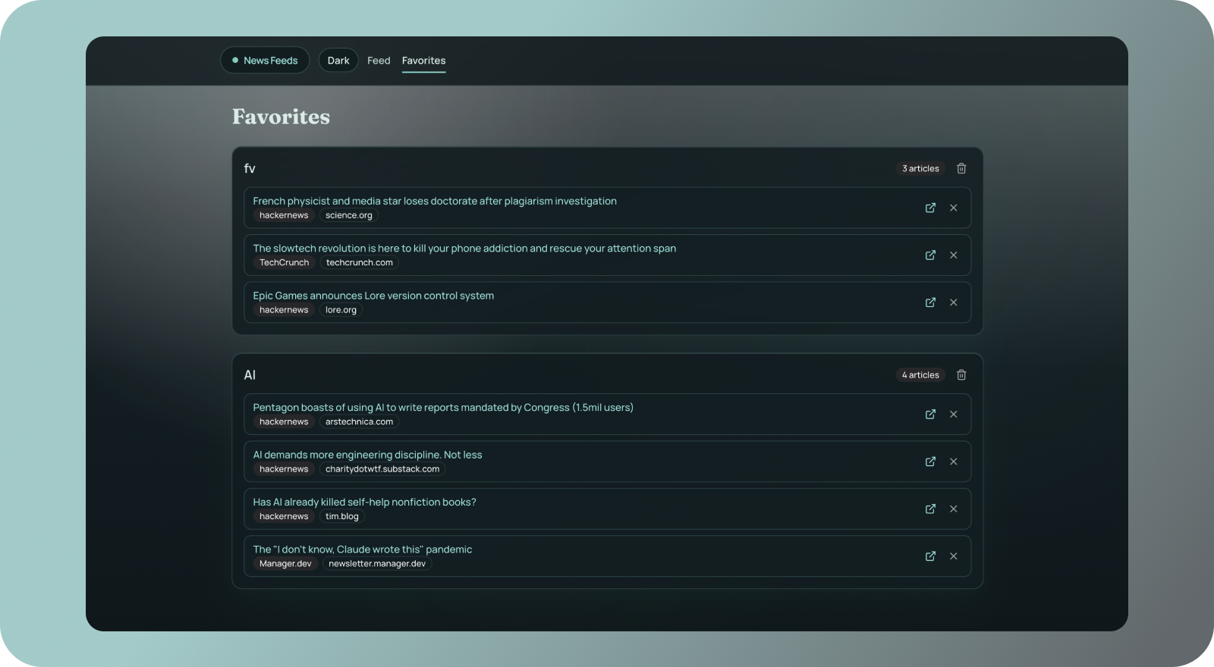Viewport: 1214px width, 667px height.
Task: Click the charitydotwtf.substack.com domain tag
Action: (x=382, y=469)
